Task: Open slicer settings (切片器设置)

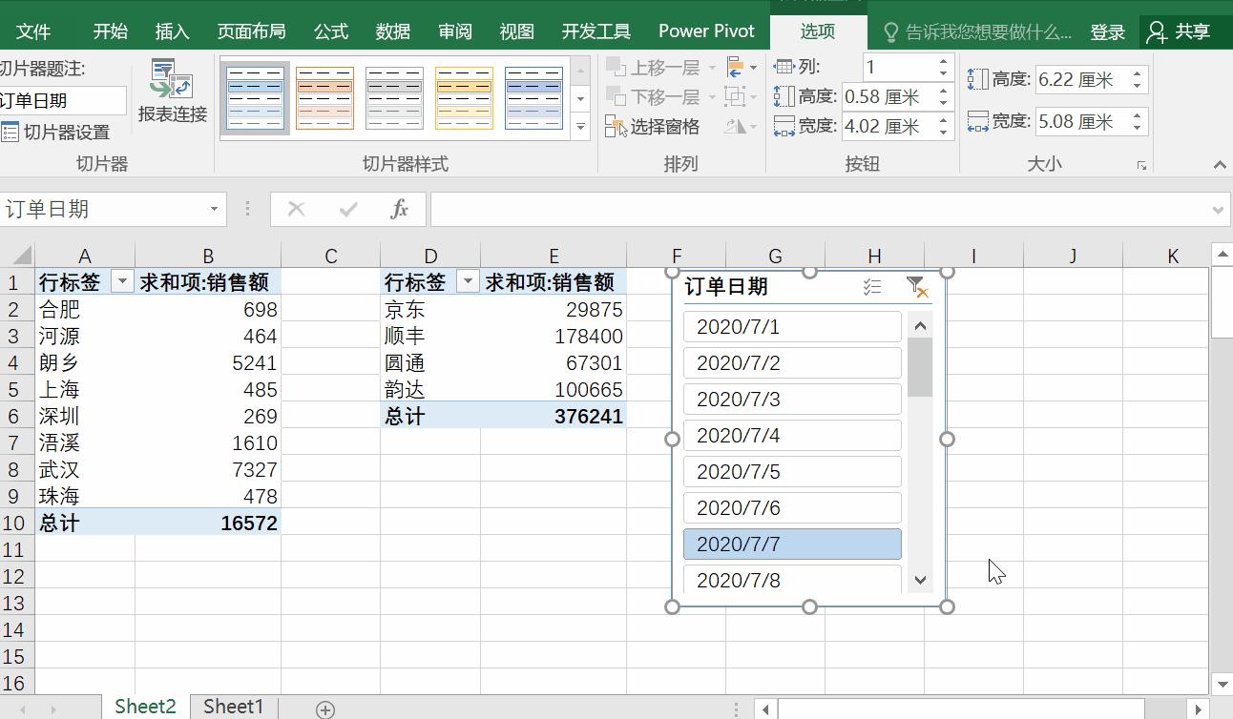Action: click(x=56, y=133)
